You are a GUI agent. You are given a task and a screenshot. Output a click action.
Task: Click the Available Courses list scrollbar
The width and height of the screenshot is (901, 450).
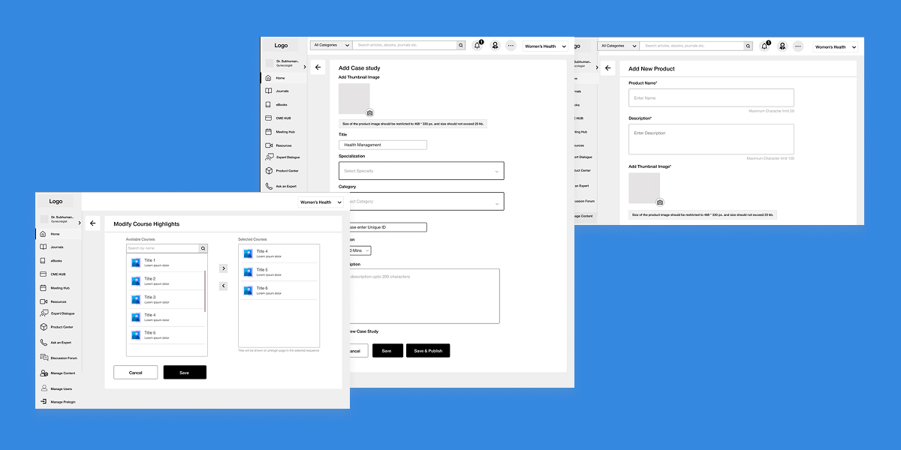pos(205,291)
